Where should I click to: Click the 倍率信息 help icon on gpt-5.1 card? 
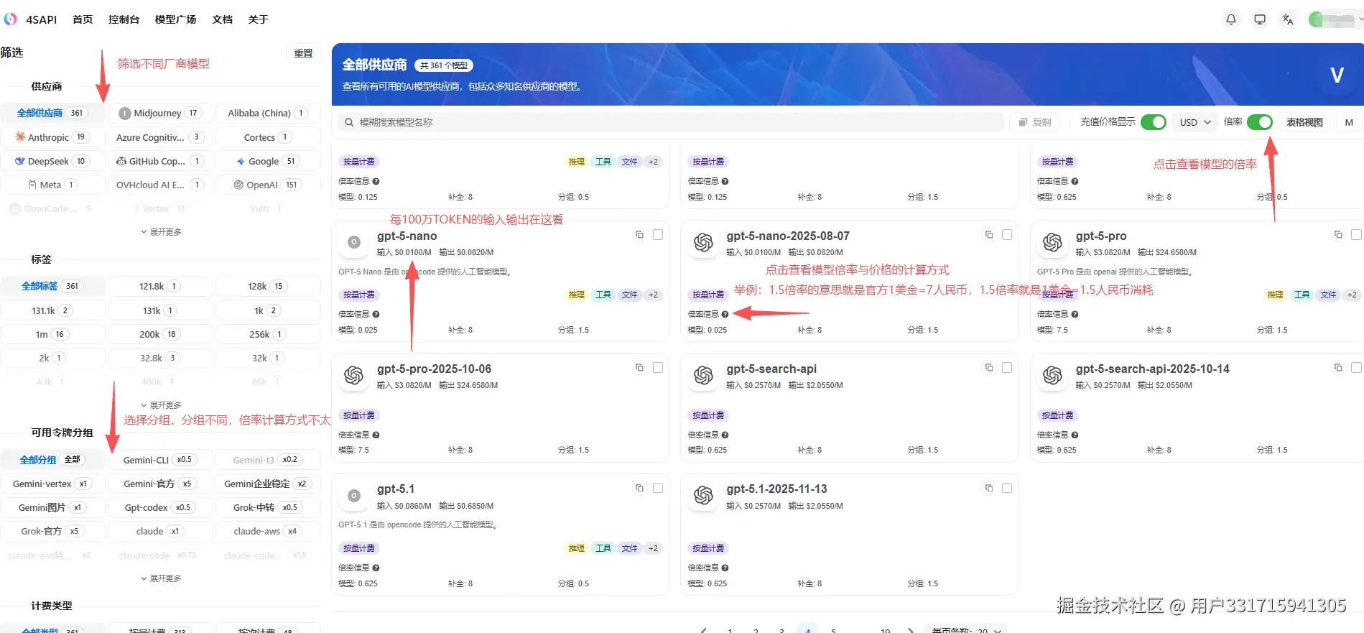[x=376, y=568]
